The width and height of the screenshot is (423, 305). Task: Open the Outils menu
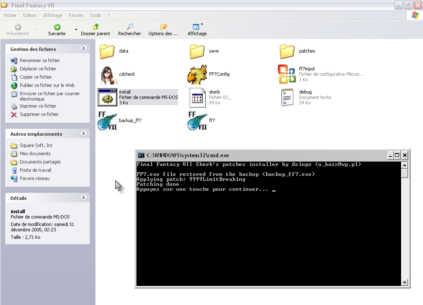pyautogui.click(x=95, y=15)
